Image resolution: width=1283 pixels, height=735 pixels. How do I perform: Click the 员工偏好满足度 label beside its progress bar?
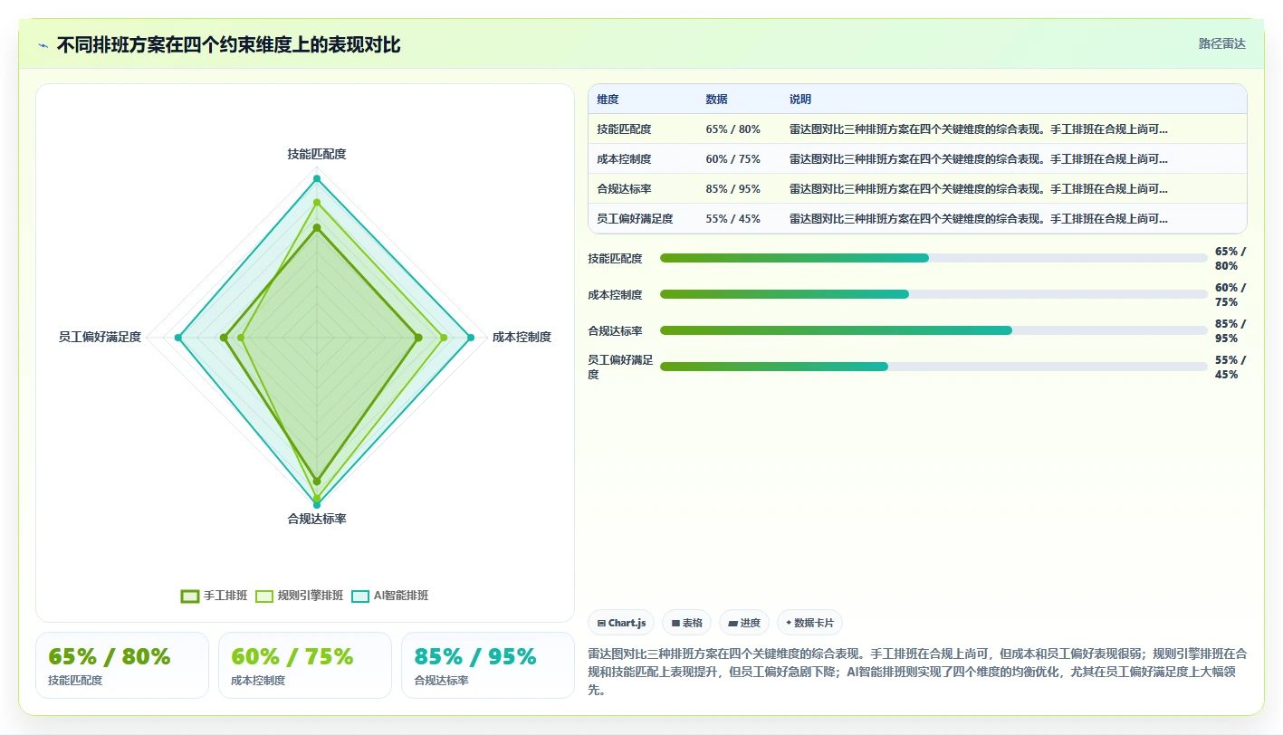point(620,367)
